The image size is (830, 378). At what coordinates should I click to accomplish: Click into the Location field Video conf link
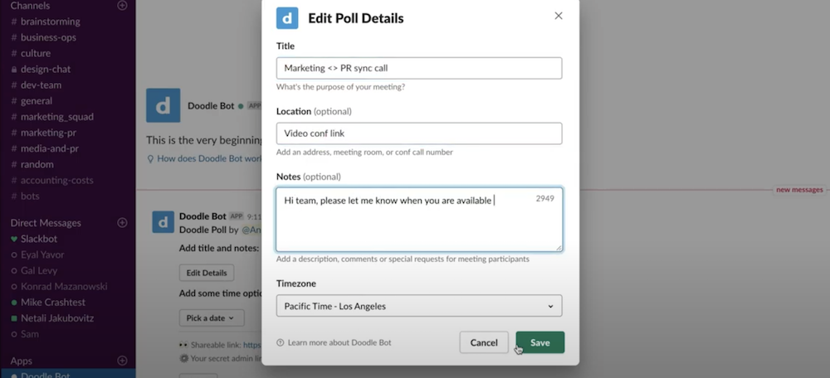tap(418, 133)
